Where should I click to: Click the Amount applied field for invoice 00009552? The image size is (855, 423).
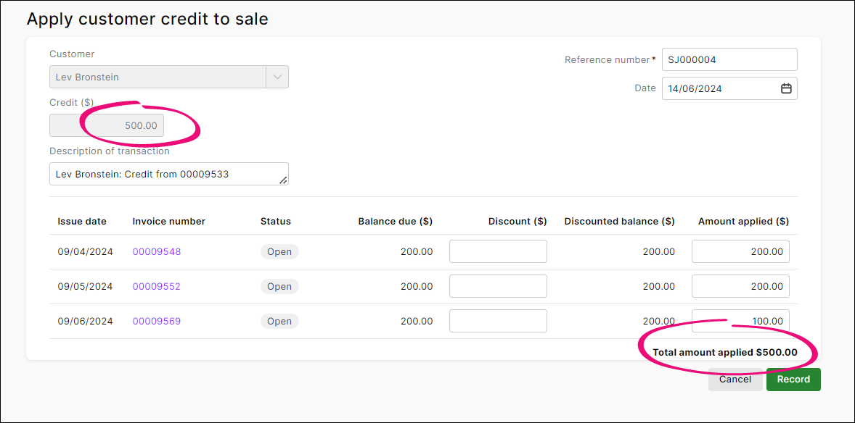coord(740,286)
